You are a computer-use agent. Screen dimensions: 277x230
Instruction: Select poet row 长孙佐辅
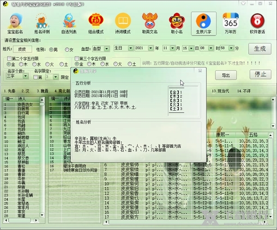21,195
